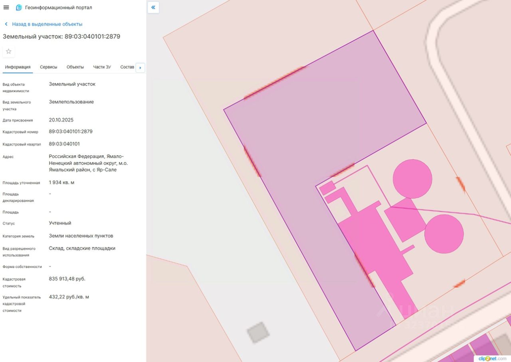511x362 pixels.
Task: Click the upper pink circular tank on map
Action: pos(412,178)
